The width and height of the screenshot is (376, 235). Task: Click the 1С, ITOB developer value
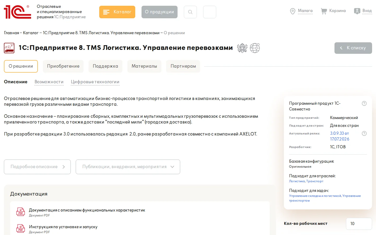(338, 147)
